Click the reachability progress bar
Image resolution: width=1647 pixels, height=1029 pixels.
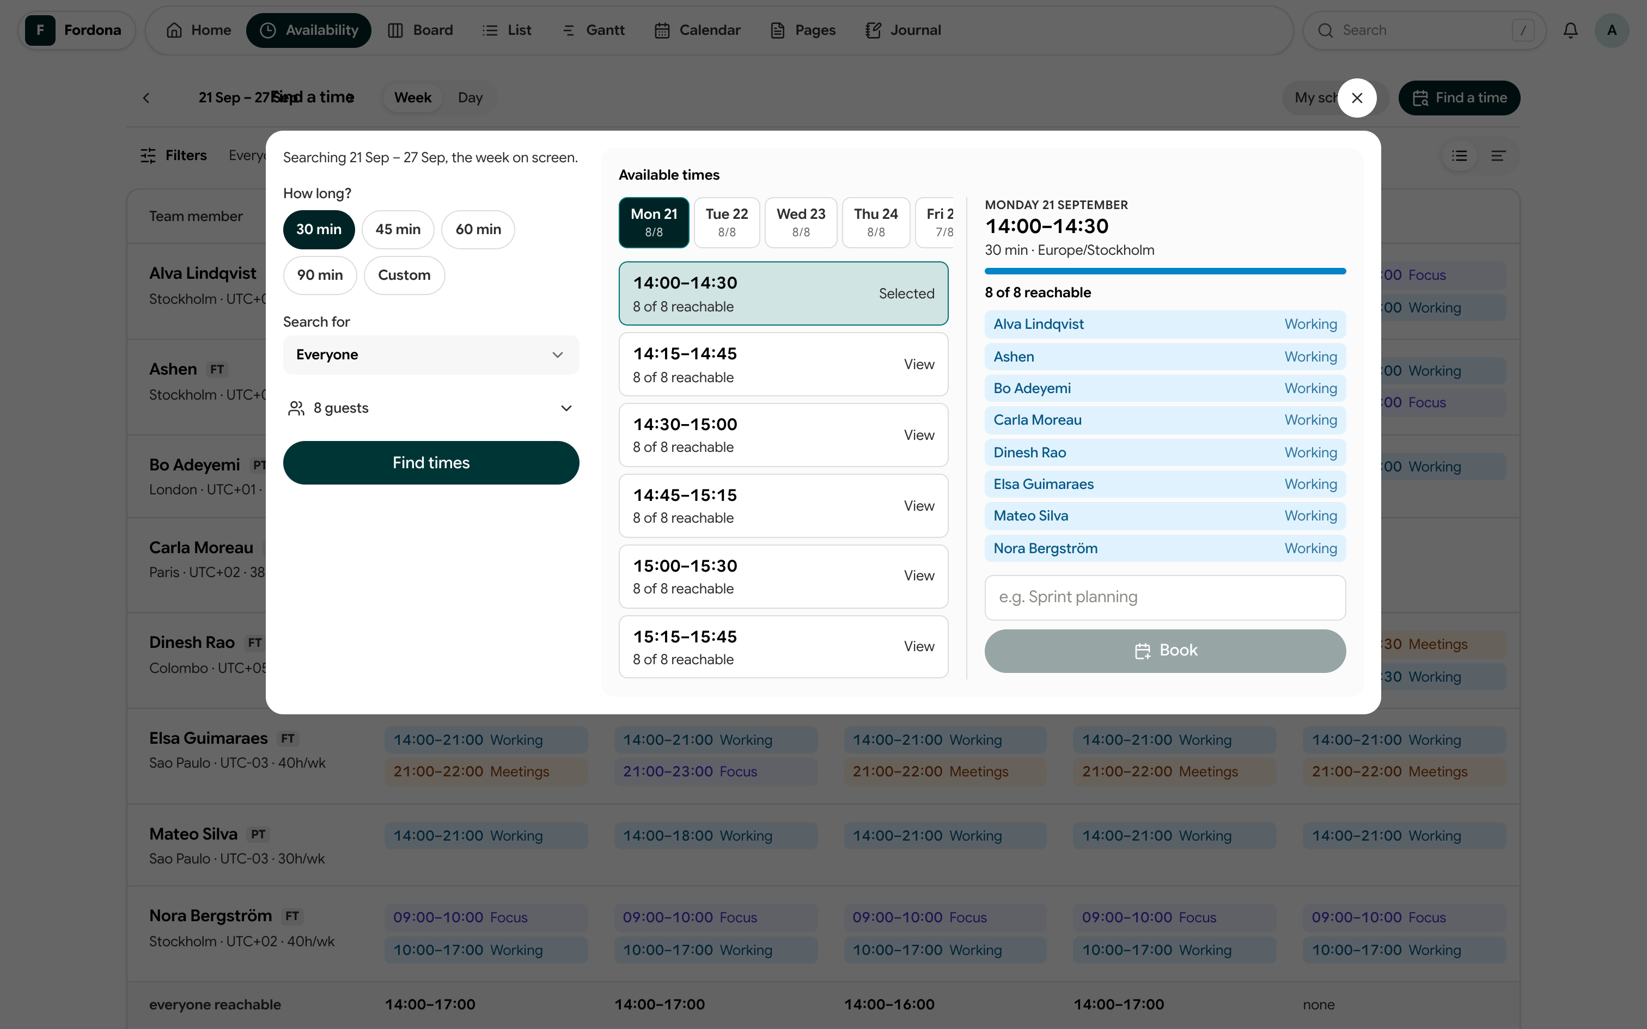click(x=1164, y=271)
